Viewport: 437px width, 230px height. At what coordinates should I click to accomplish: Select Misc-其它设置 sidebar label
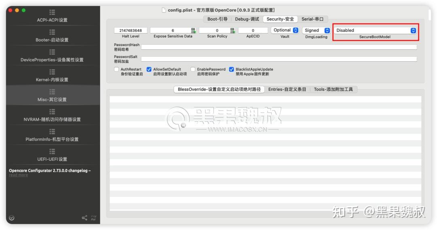point(52,99)
